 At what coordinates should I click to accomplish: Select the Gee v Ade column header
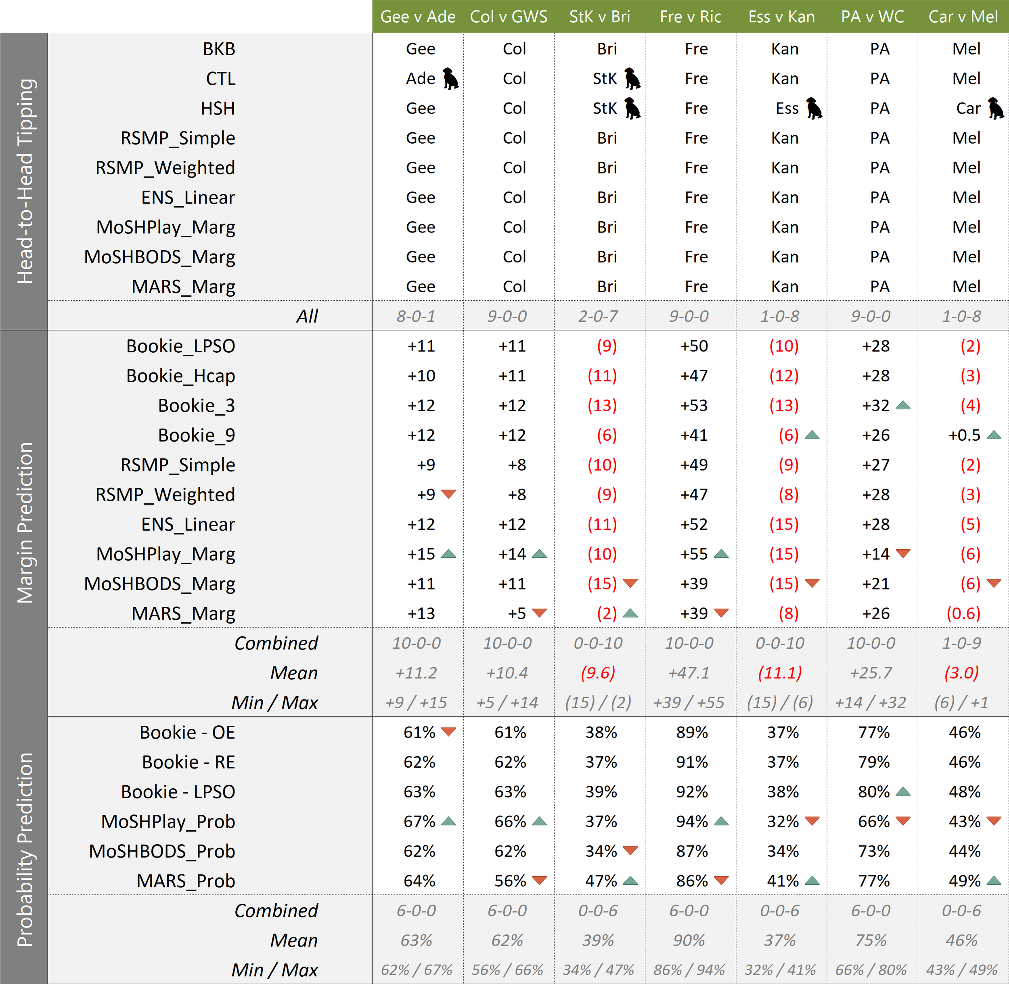pos(418,17)
